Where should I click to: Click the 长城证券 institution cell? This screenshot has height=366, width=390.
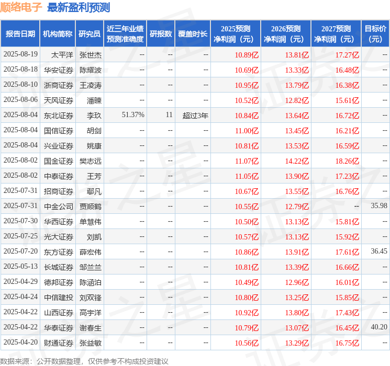[59, 267]
